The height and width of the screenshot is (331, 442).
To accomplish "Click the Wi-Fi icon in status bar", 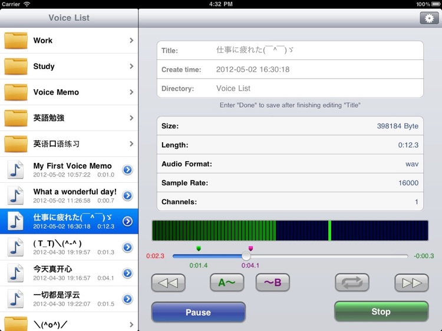I will click(x=27, y=4).
